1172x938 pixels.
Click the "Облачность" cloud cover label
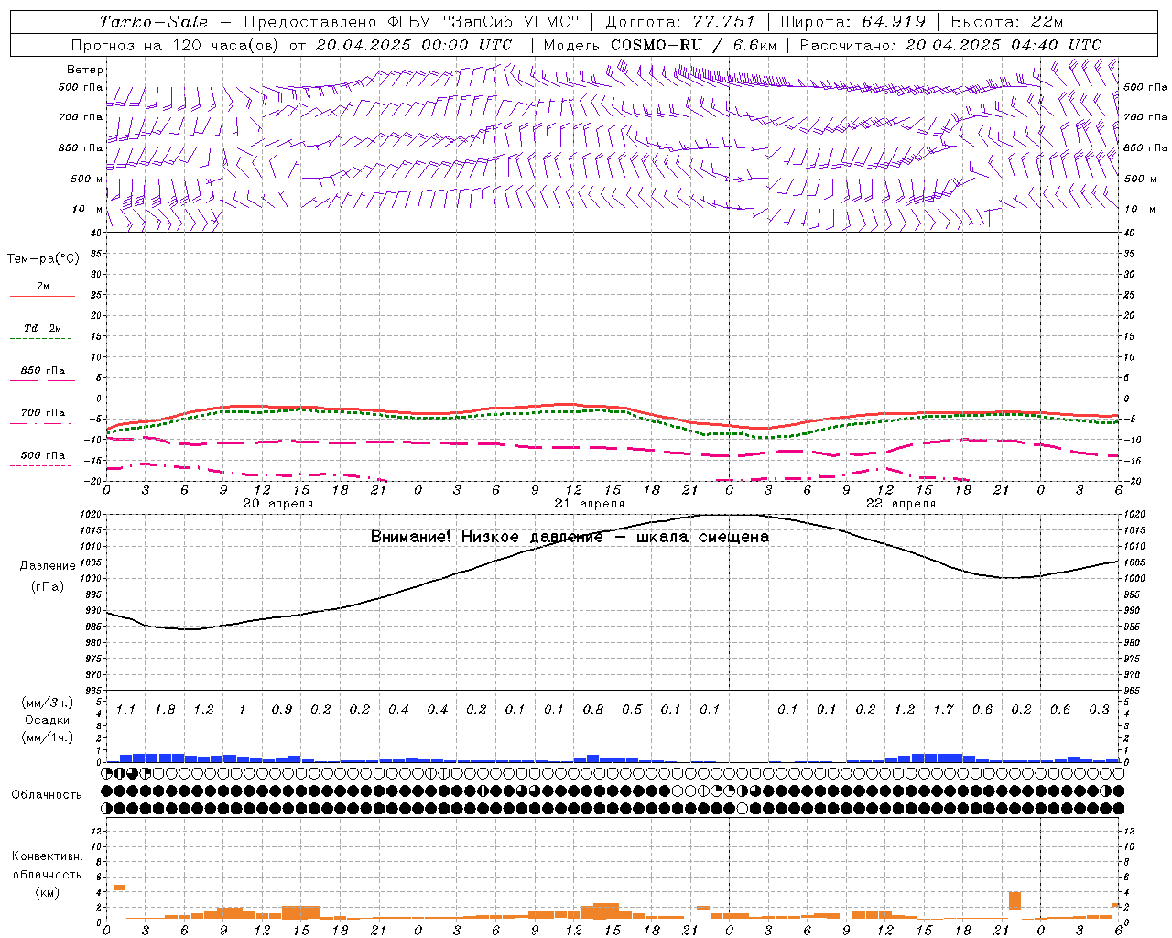[x=47, y=795]
